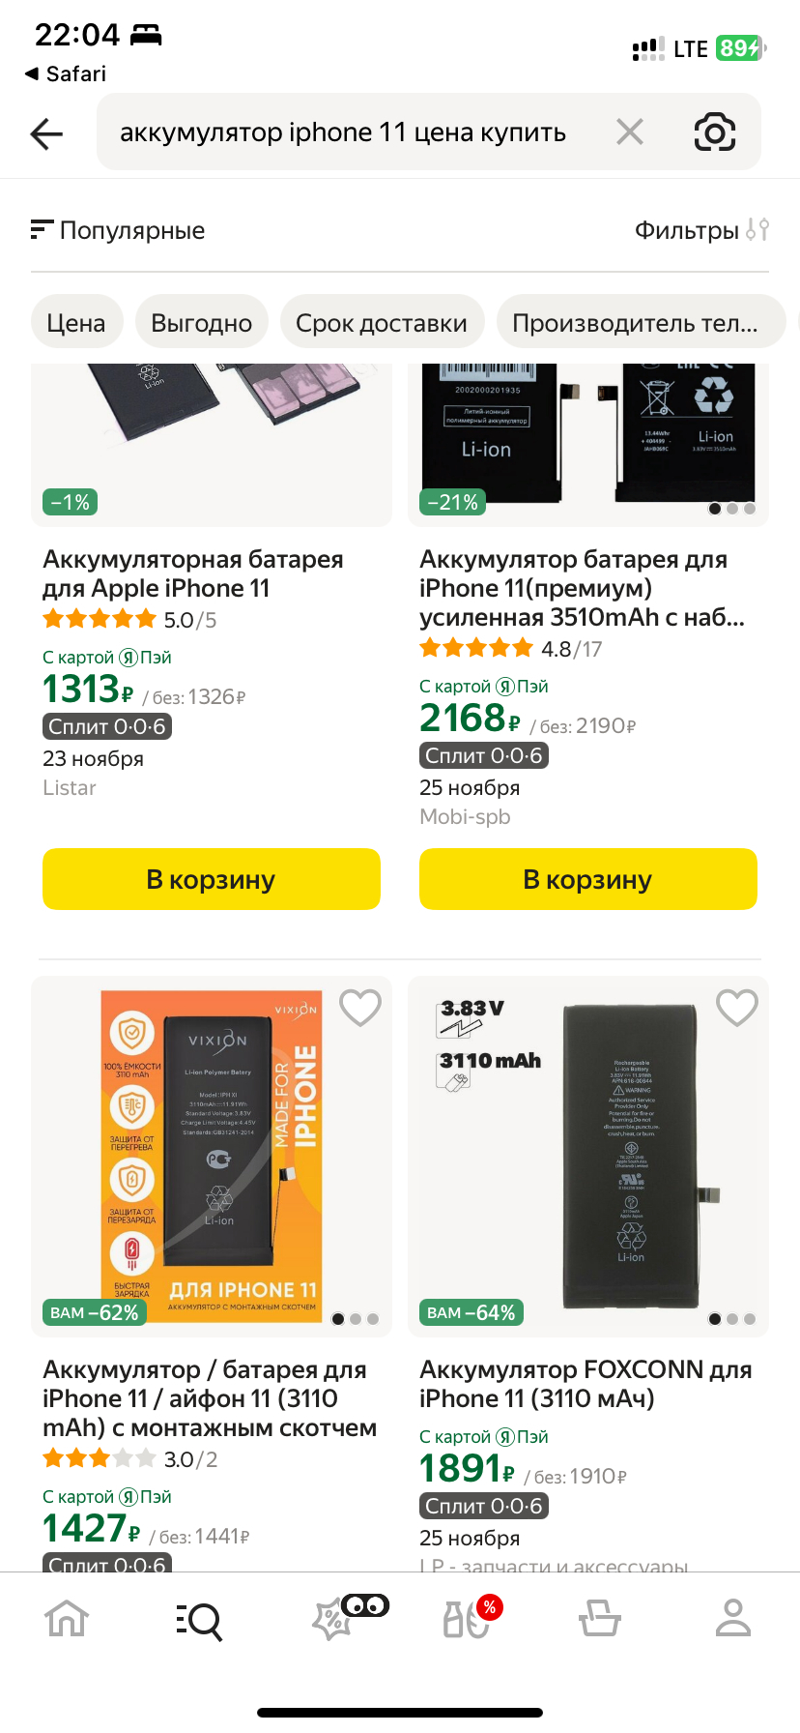Screen dimensions: 800x1733
Task: Open the shopping cart tab
Action: click(600, 1619)
